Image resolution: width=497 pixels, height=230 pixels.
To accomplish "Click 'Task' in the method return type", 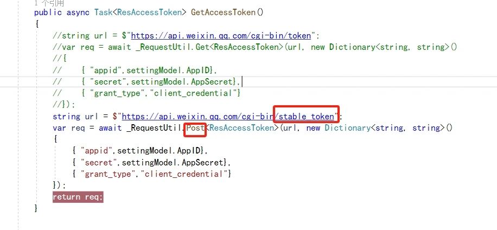I will coord(103,12).
